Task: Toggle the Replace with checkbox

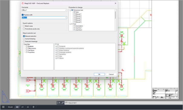Action: click(23, 15)
